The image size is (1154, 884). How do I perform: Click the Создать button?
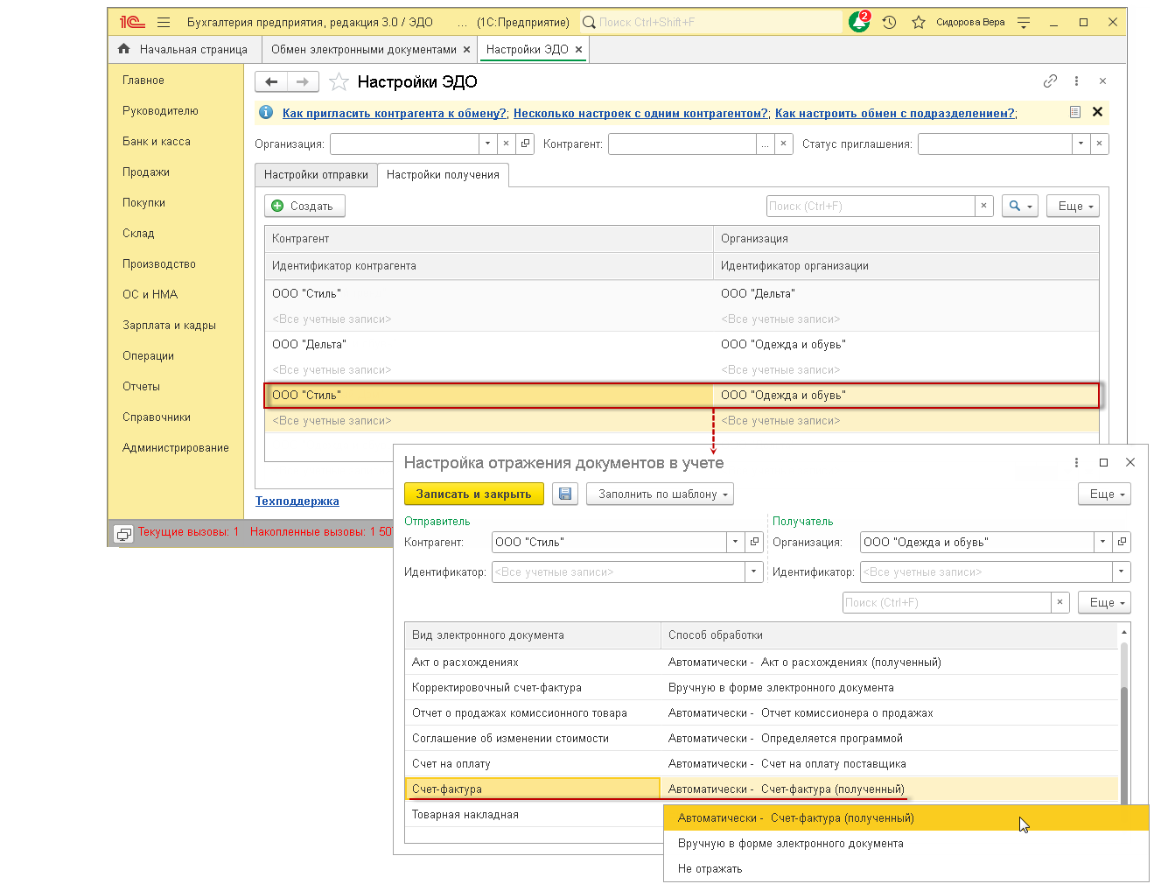pos(304,206)
